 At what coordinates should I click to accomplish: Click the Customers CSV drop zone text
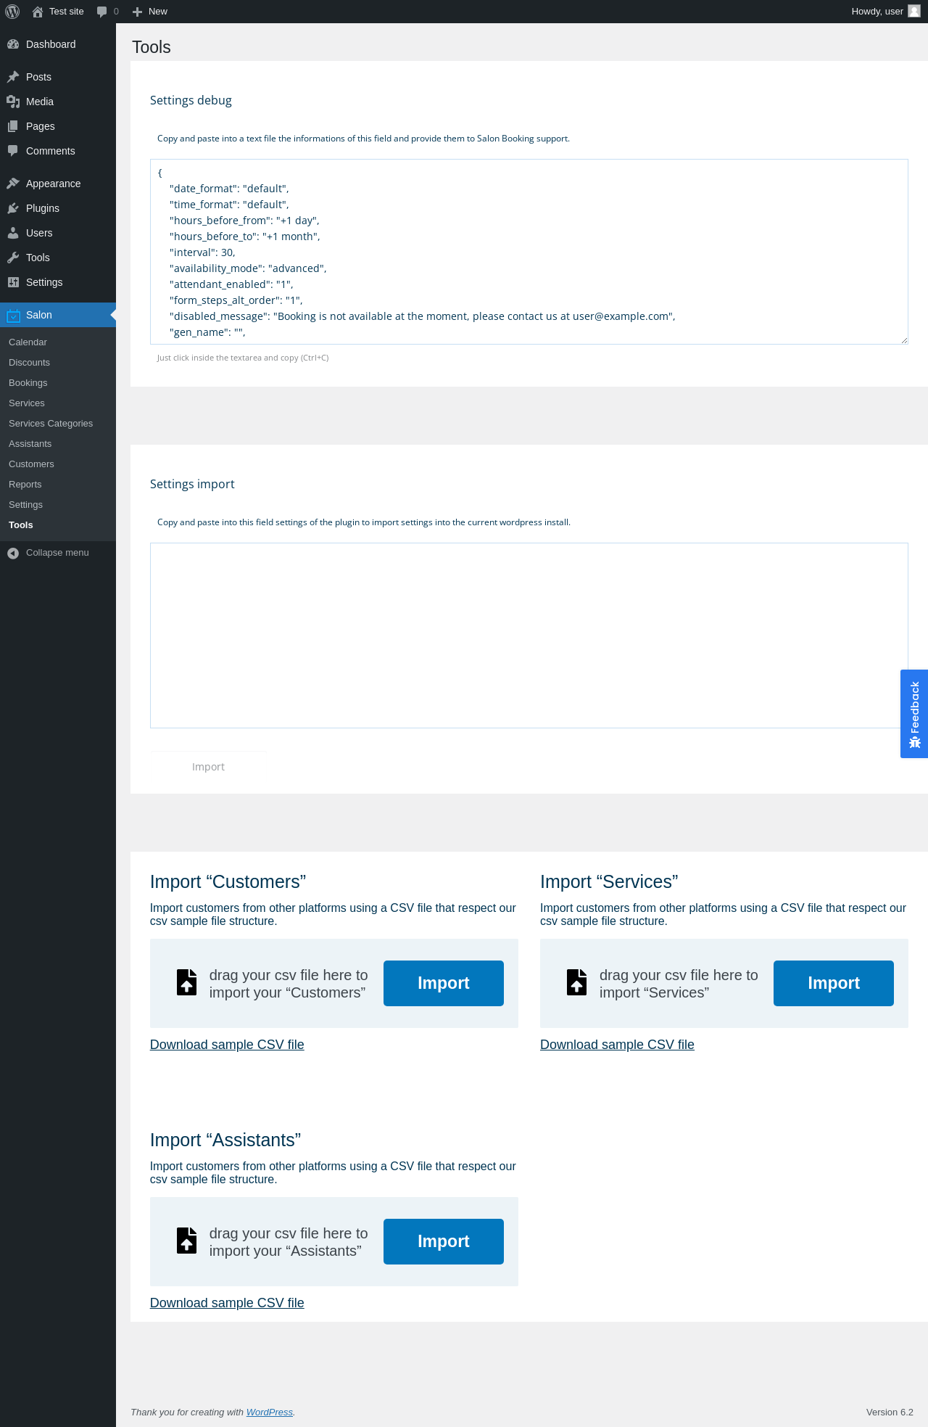(289, 984)
